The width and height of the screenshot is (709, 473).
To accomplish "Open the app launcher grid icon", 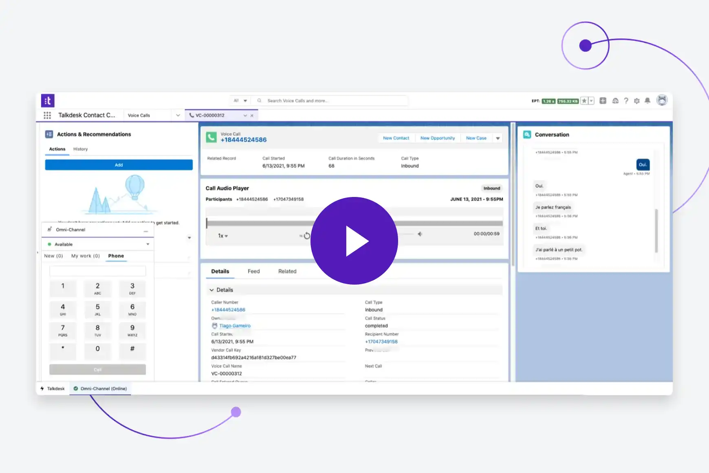I will click(x=47, y=115).
